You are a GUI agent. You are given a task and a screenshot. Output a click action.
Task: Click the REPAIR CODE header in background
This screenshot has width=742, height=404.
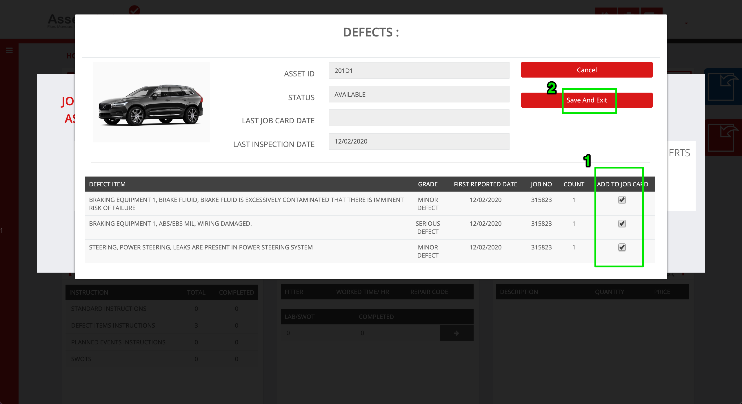429,292
